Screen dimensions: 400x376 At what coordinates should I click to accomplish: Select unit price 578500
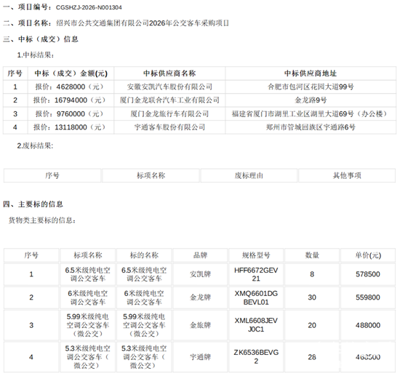tap(368, 274)
